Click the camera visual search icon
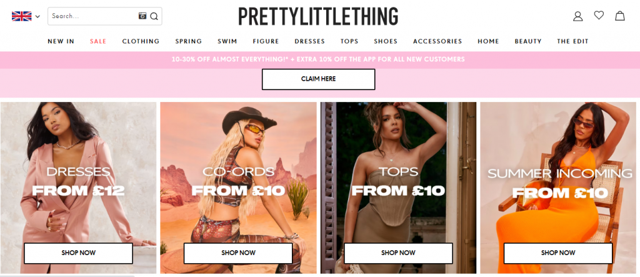This screenshot has width=640, height=277. click(142, 16)
